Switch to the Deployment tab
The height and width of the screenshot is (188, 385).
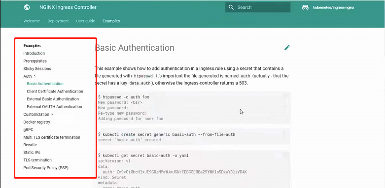coord(58,21)
